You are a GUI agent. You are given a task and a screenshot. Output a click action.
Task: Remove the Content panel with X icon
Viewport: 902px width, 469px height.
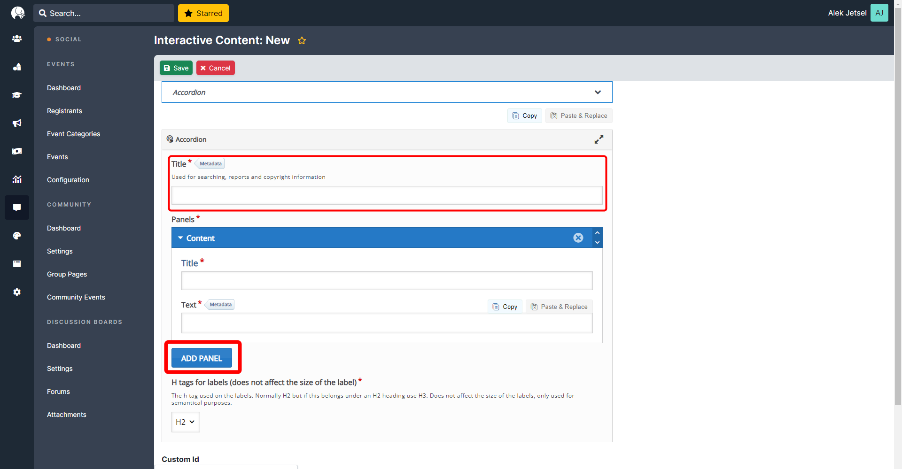(x=578, y=238)
